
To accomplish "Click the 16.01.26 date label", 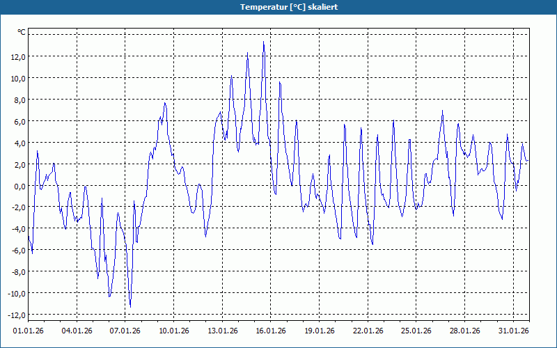I will point(271,331).
